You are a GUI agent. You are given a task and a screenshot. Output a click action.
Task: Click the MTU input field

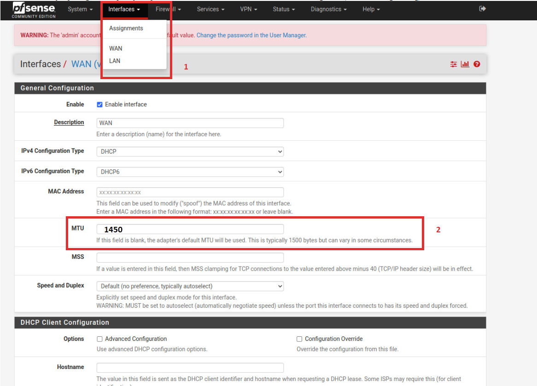pos(190,229)
